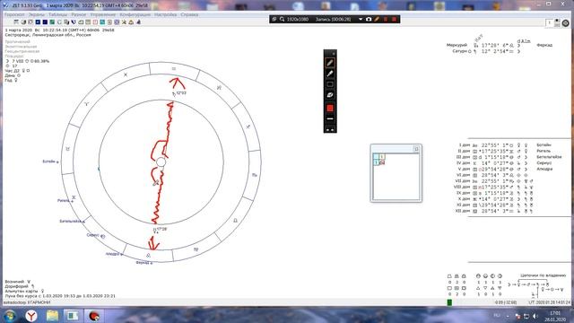Click the last dark ship-shaped toolbar icon
This screenshot has width=574, height=323.
138,22
